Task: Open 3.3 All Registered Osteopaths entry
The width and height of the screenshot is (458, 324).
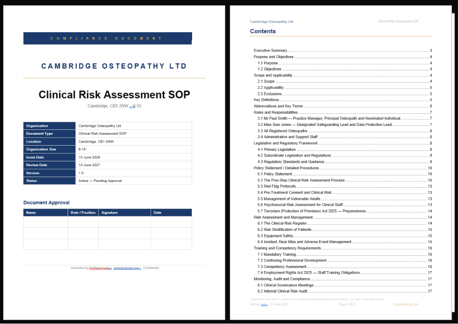Action: point(344,131)
